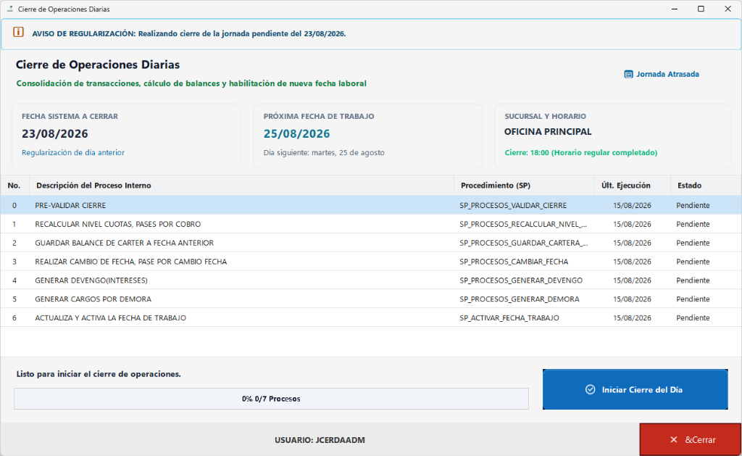Click the Cierre: 18:00 schedule text
This screenshot has width=742, height=456.
click(581, 152)
